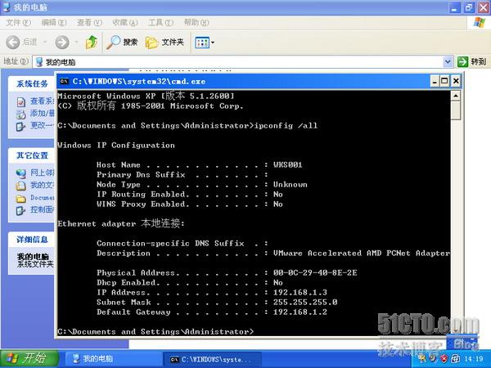Click the host name WKS001 text
Image resolution: width=491 pixels, height=368 pixels.
(x=287, y=164)
